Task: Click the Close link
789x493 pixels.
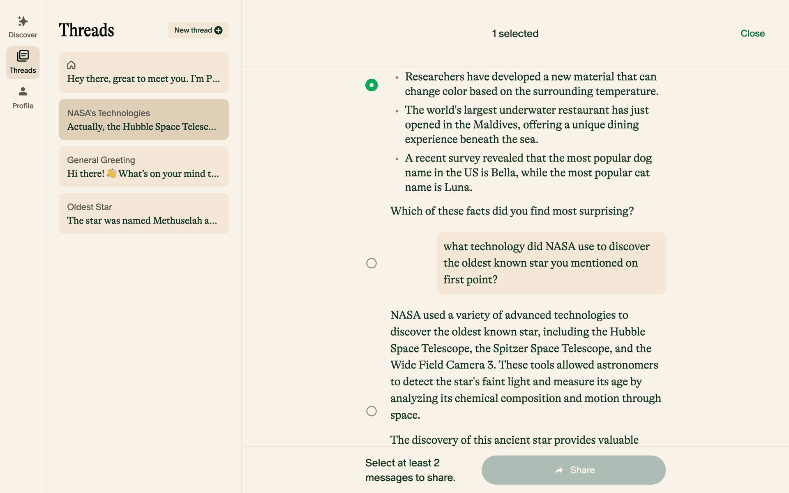Action: (752, 33)
